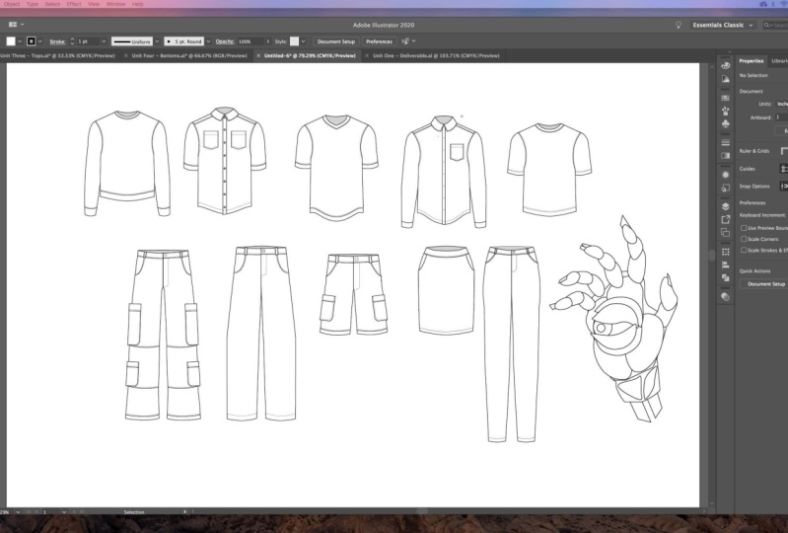
Task: Switch to the Libraries panel tab
Action: click(779, 61)
